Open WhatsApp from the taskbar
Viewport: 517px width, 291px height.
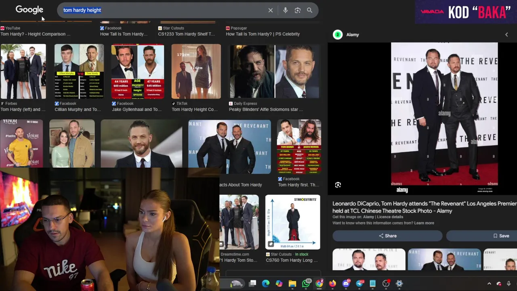(306, 284)
